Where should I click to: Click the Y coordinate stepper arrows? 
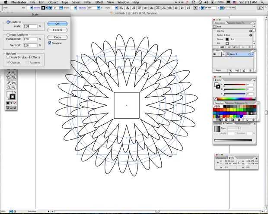[222, 8]
